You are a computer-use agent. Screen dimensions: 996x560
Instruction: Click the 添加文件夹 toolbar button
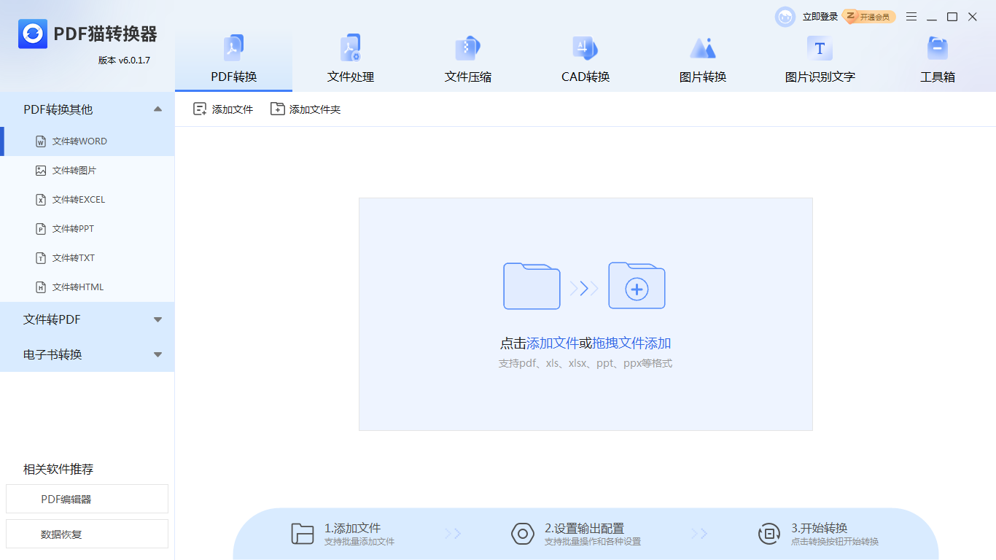306,109
